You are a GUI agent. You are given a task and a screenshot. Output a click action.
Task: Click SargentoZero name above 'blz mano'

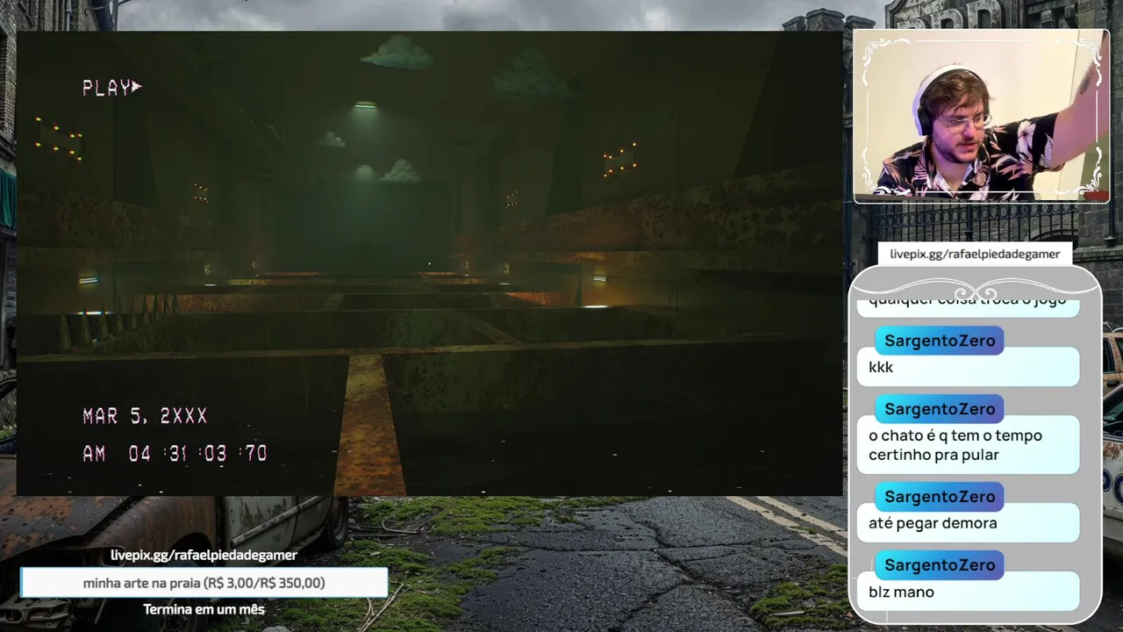pyautogui.click(x=939, y=565)
